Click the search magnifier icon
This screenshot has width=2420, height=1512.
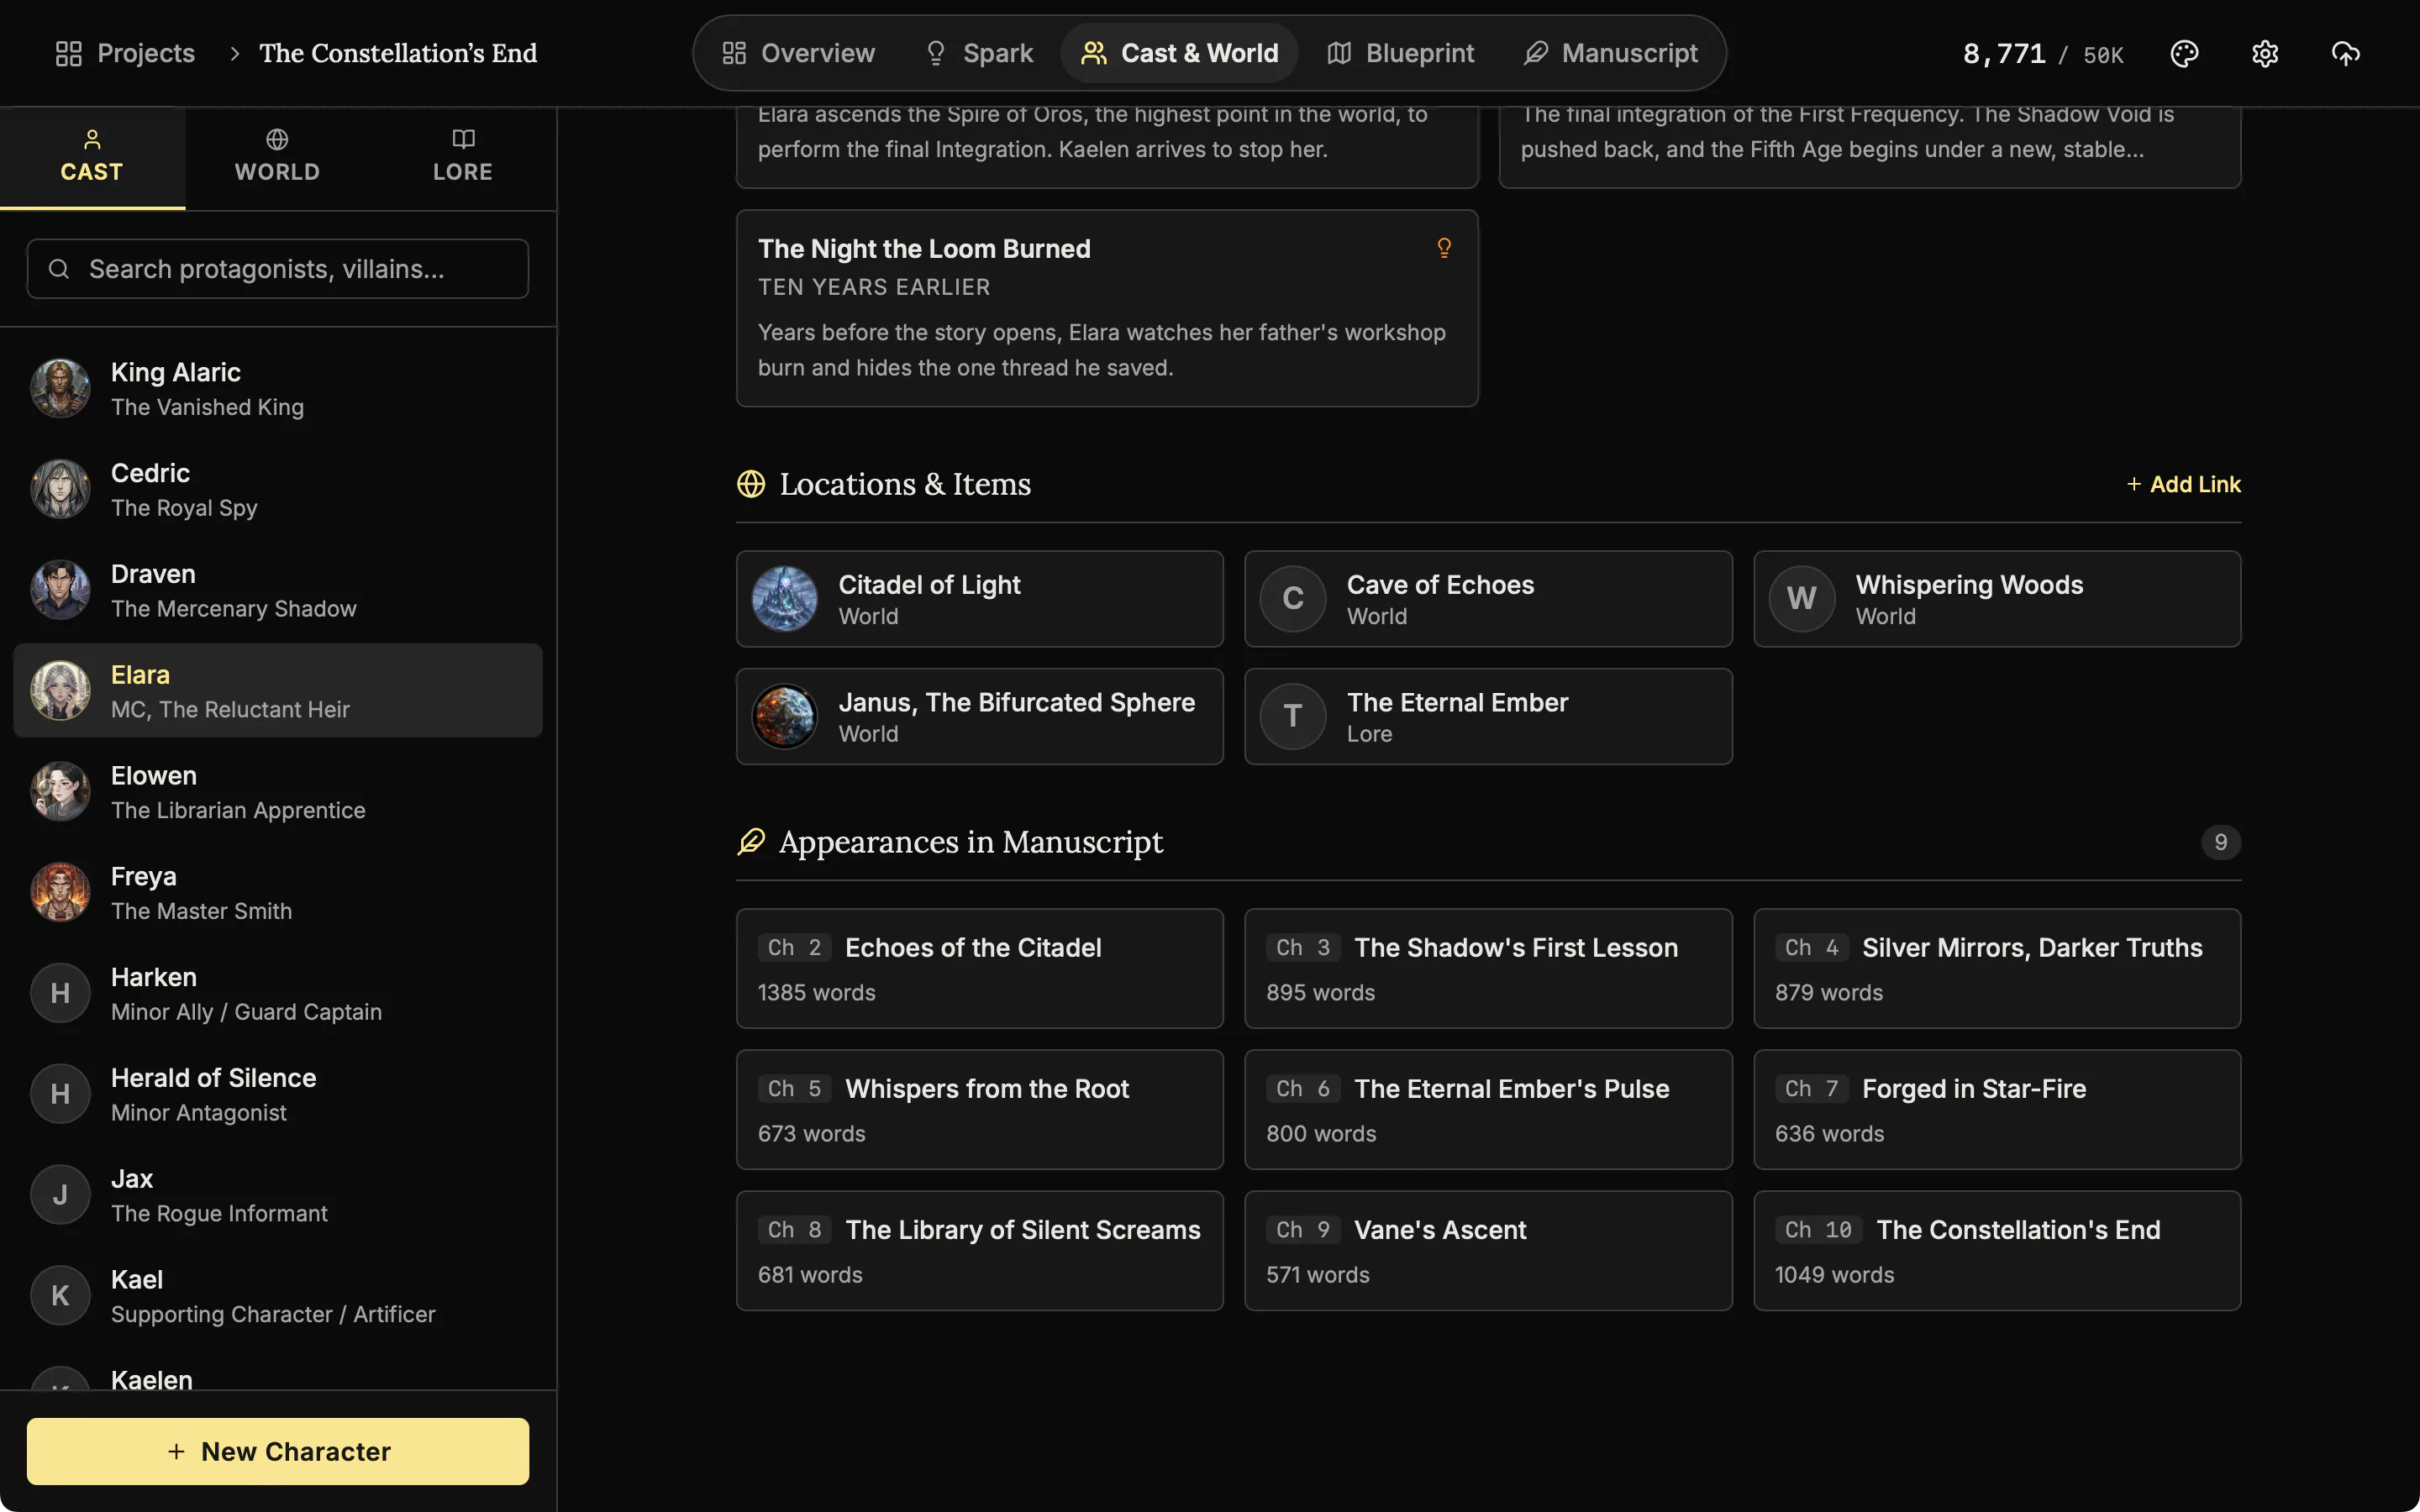point(59,269)
